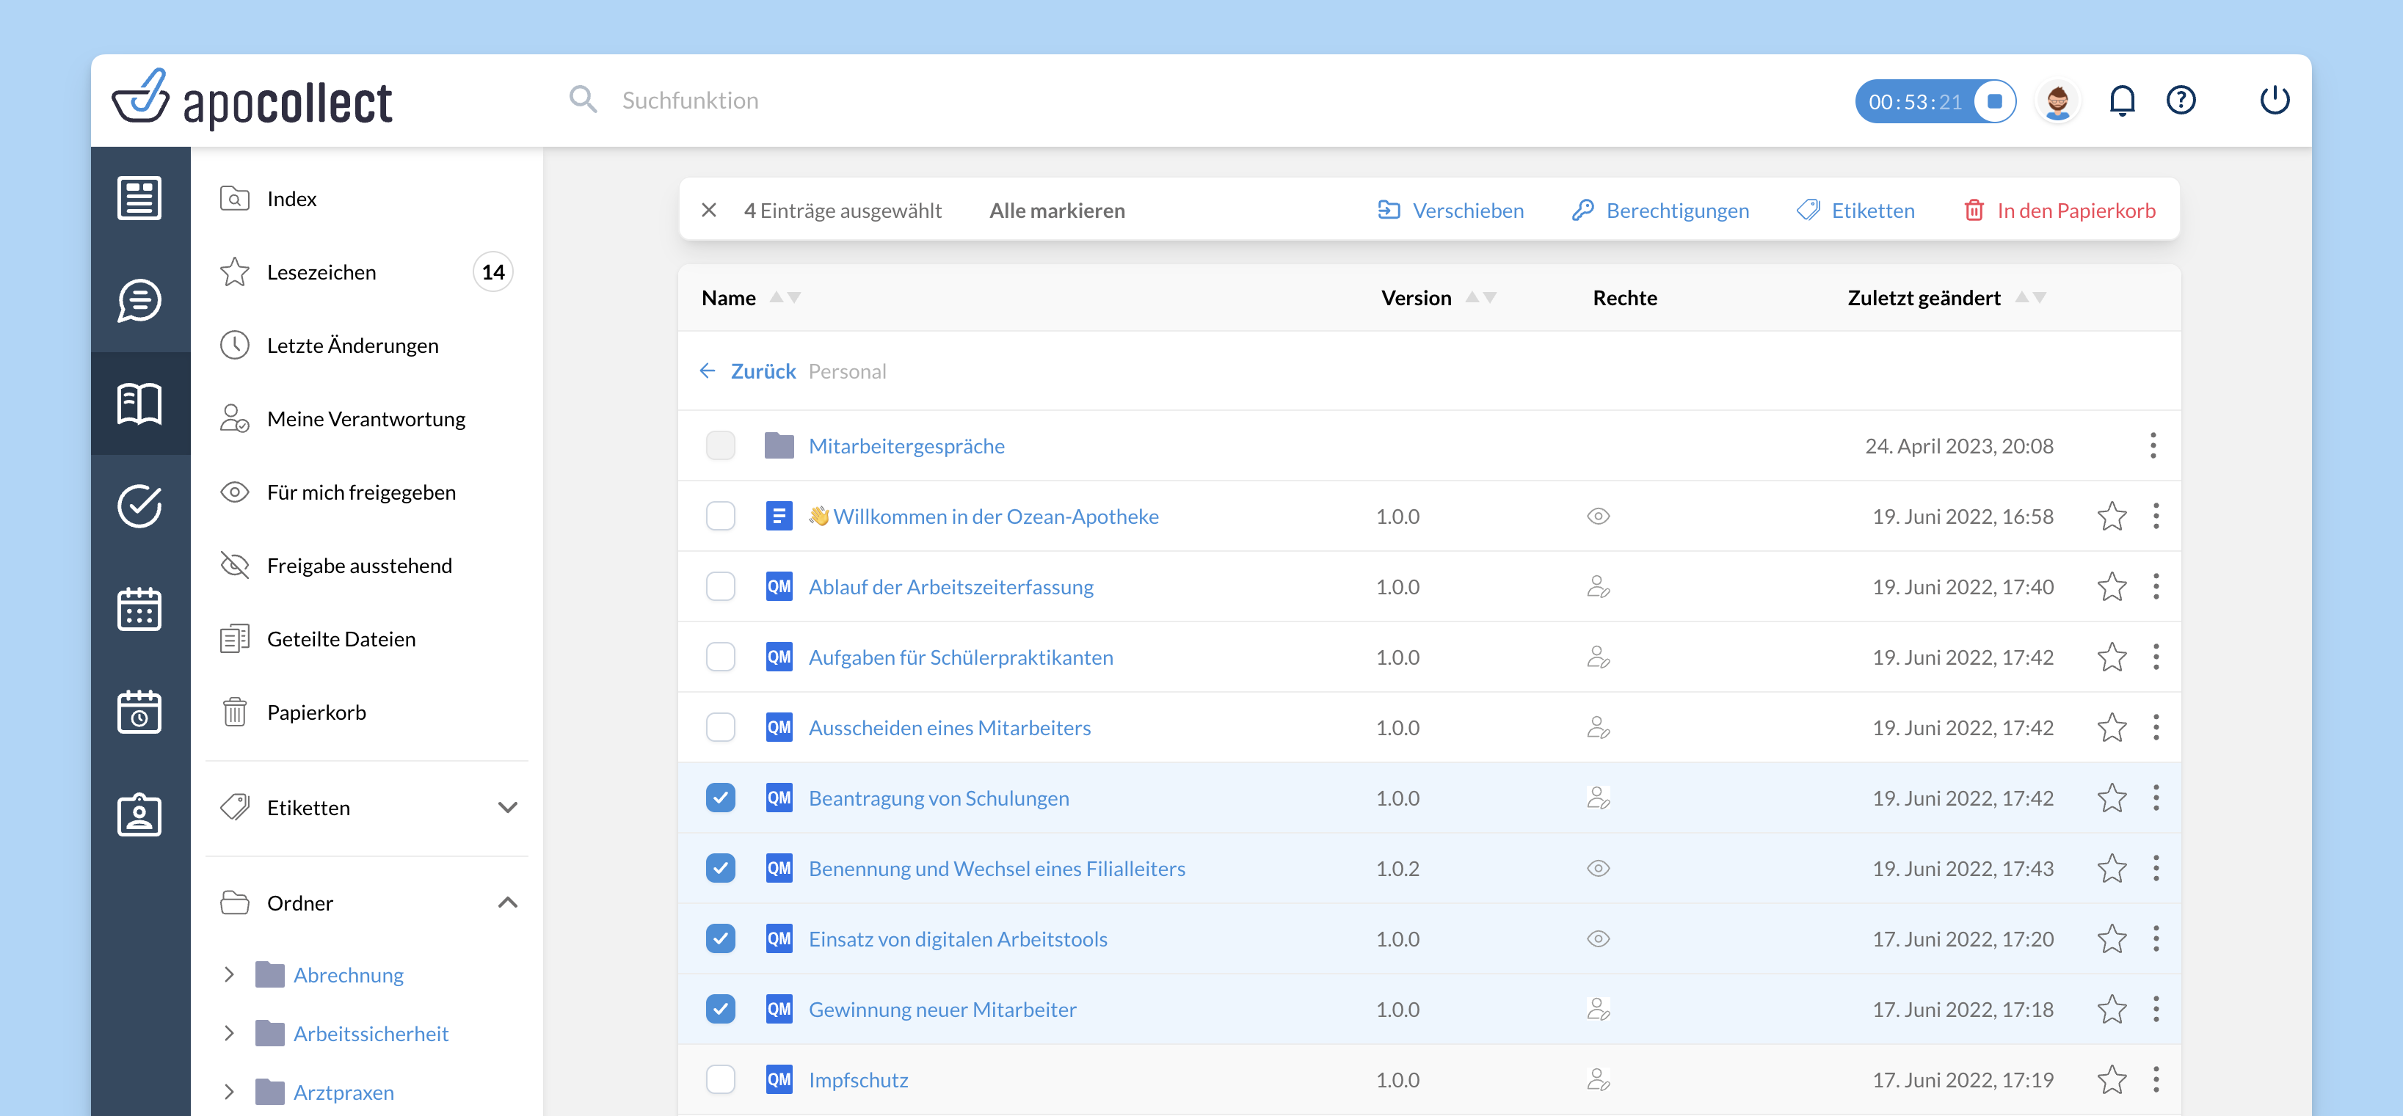Viewport: 2403px width, 1116px height.
Task: Uncheck the Beantragung von Schulungen checkbox
Action: 720,798
